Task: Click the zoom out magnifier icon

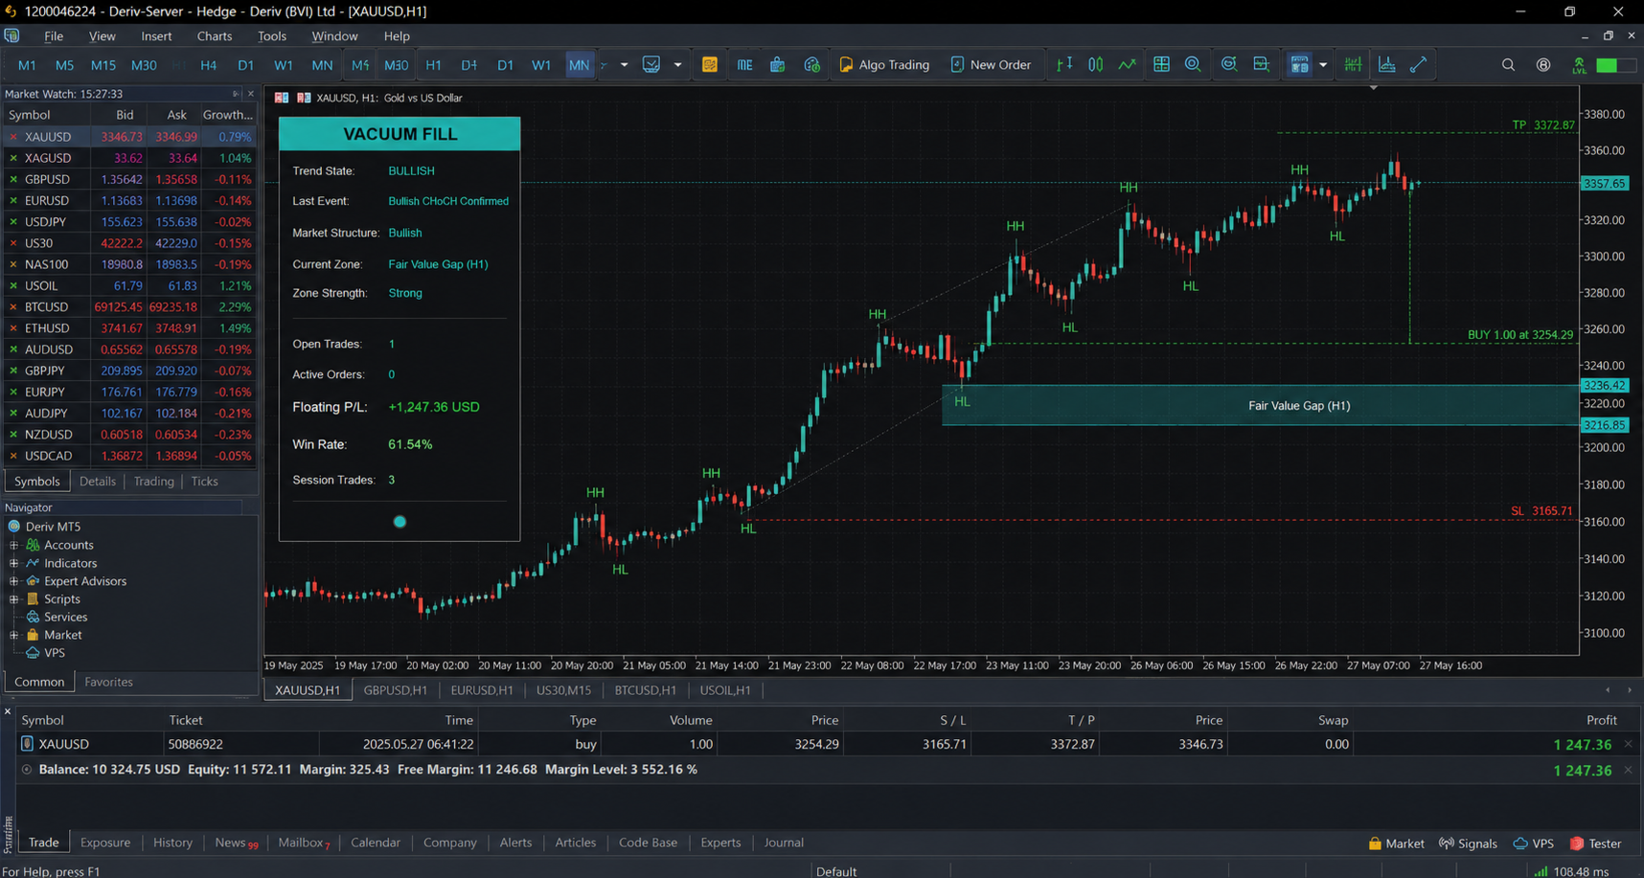Action: click(x=1228, y=64)
